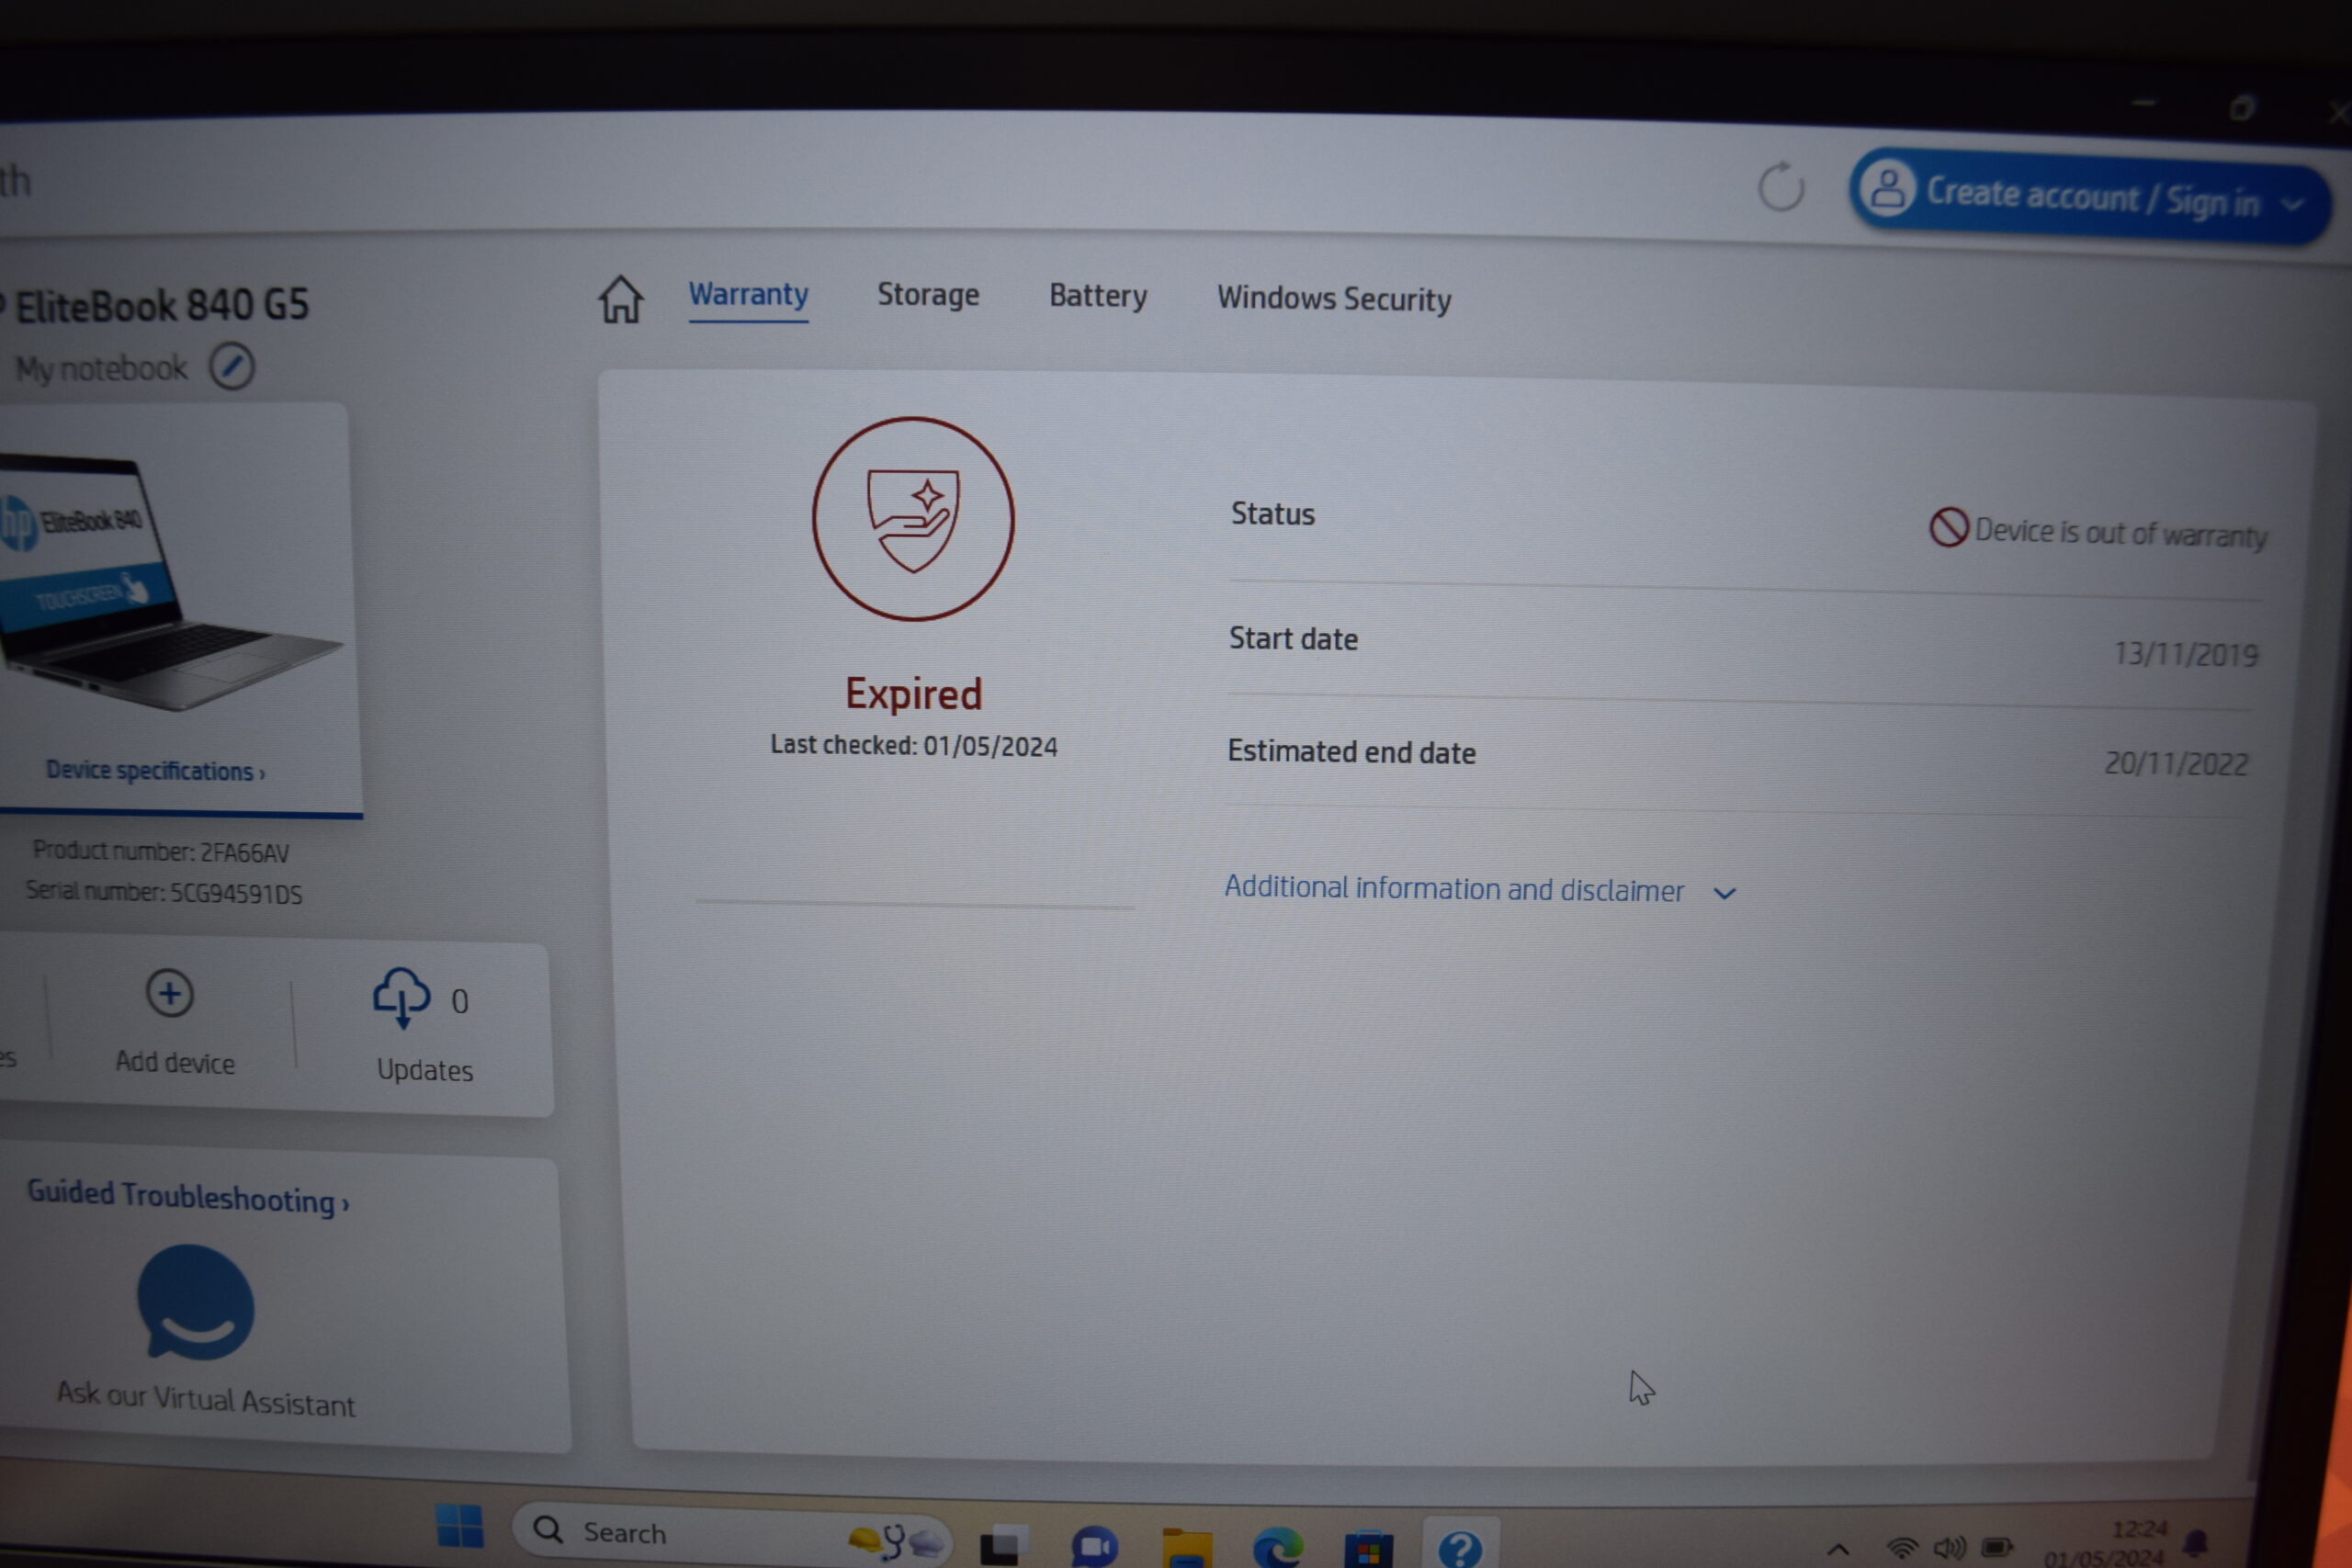The height and width of the screenshot is (1568, 2352).
Task: Select the Device is out of warranty status text
Action: (2121, 533)
